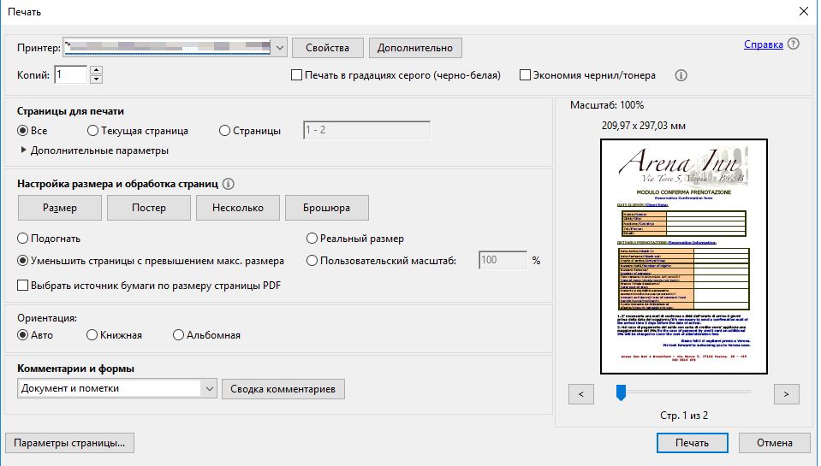Viewport: 821px width, 466px height.
Task: Close the Печать dialog window
Action: (x=804, y=11)
